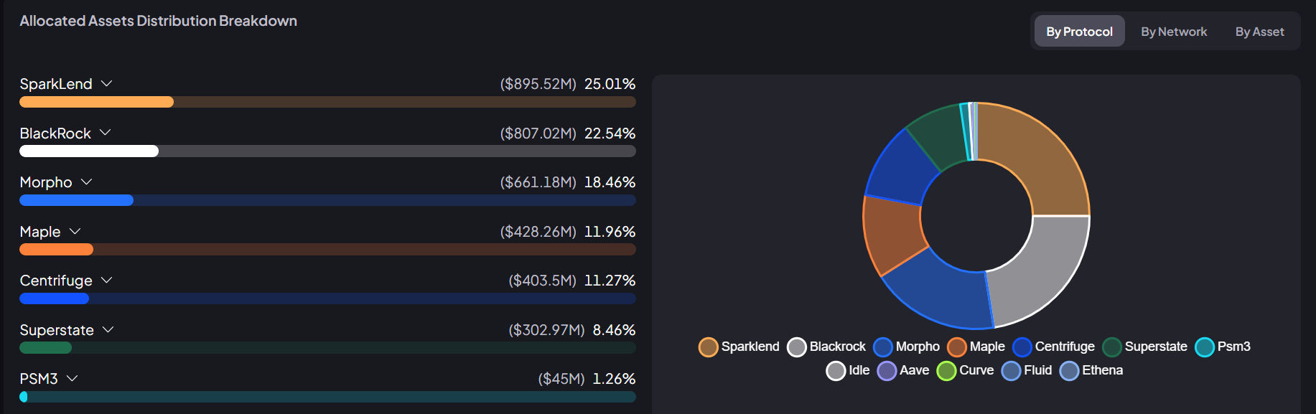The height and width of the screenshot is (414, 1316).
Task: Click the Morpho protocol name
Action: click(x=46, y=182)
